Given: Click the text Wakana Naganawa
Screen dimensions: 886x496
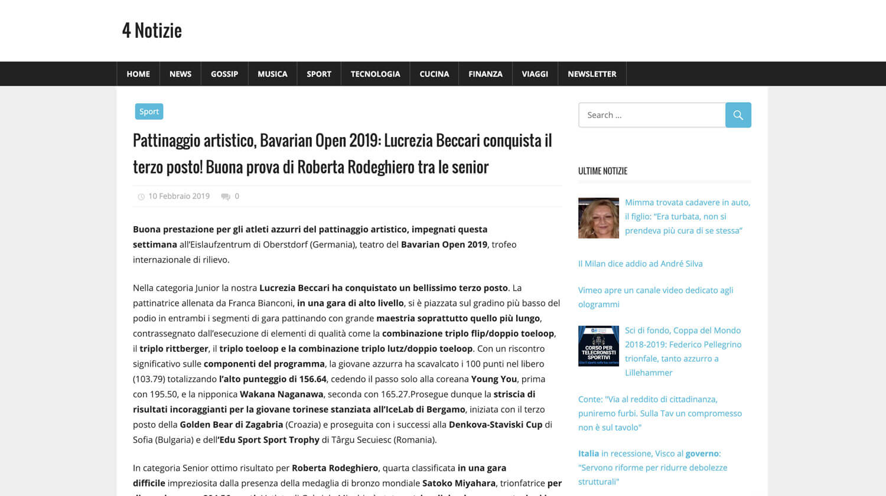Looking at the screenshot, I should tap(282, 394).
